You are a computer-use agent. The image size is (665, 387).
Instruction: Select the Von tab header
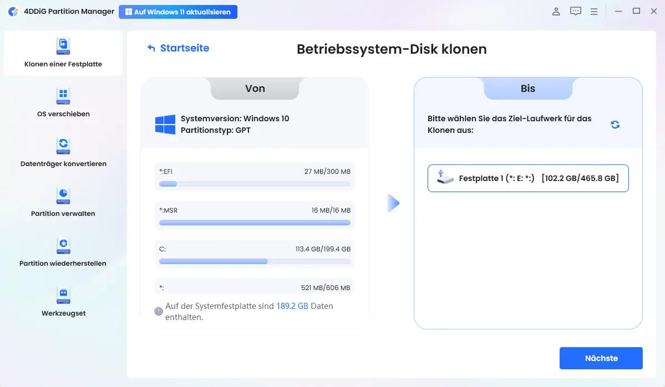coord(255,89)
